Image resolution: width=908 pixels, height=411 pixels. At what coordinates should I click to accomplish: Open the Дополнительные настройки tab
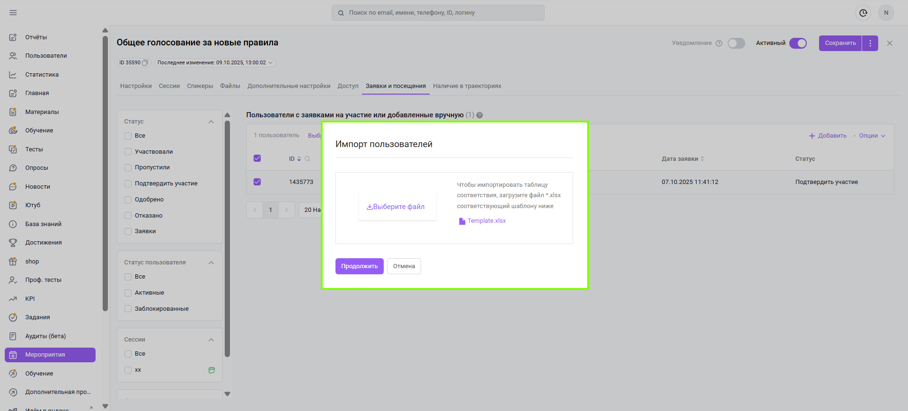pyautogui.click(x=289, y=86)
